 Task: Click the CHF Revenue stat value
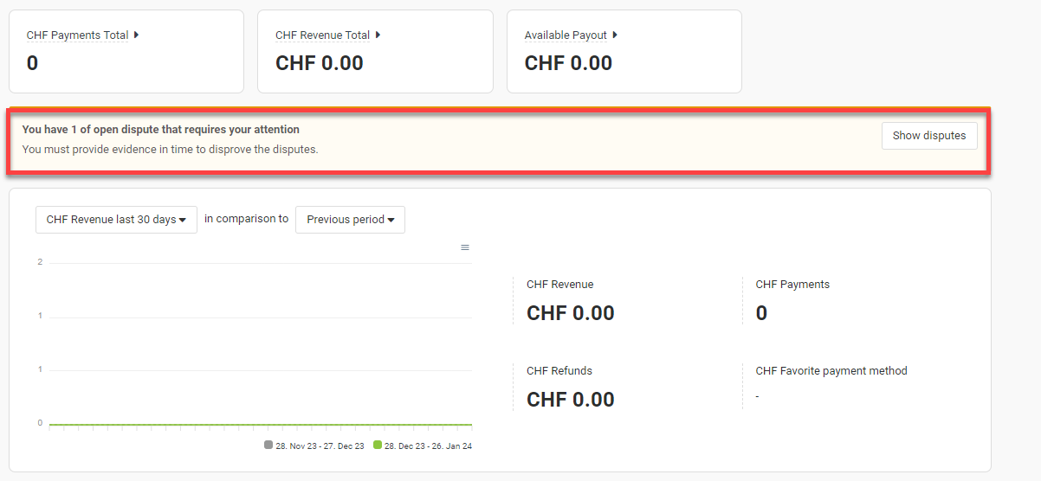[x=571, y=313]
